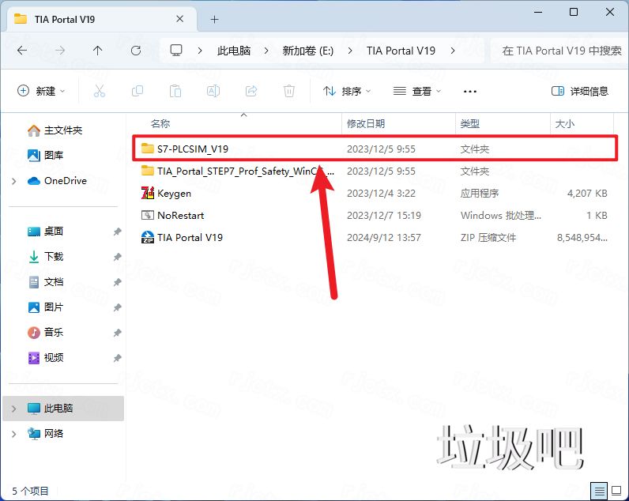629x501 pixels.
Task: Click the PC monitor icon in address bar
Action: [176, 51]
